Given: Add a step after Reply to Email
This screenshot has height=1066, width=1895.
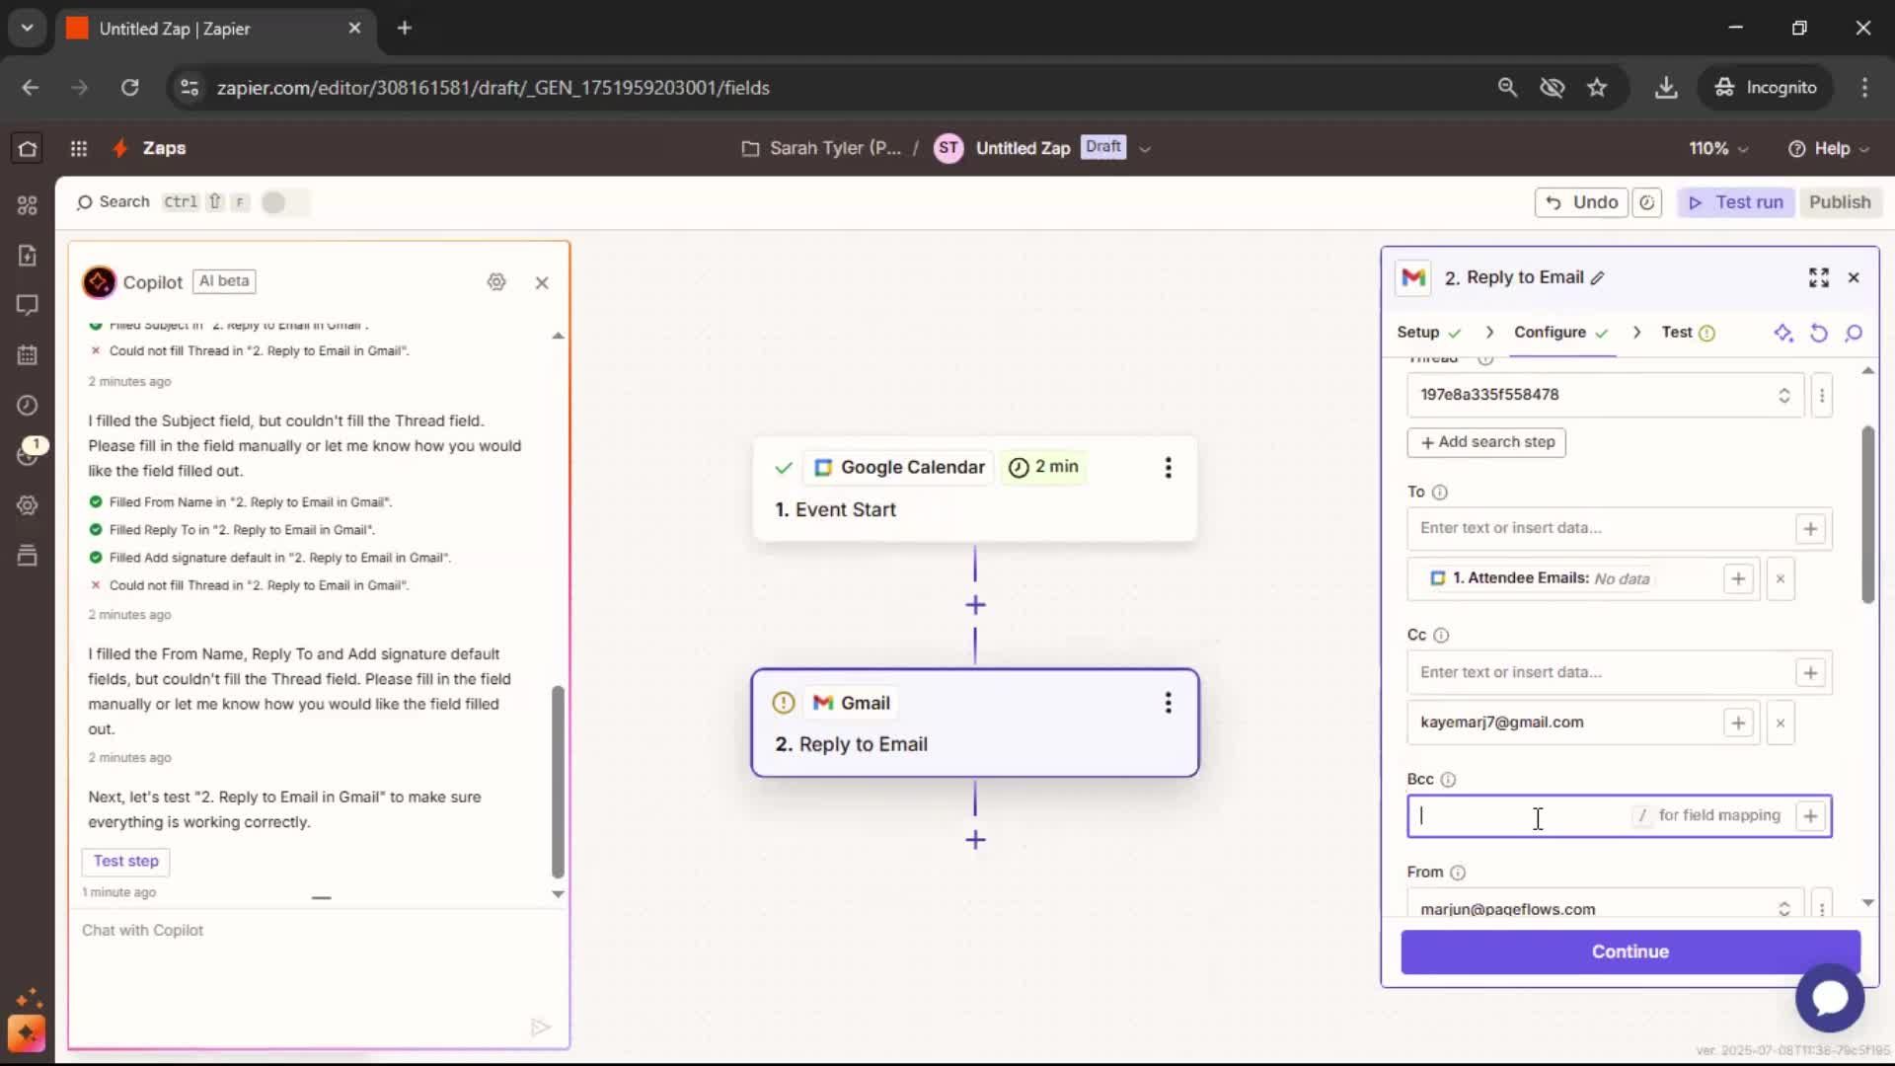Looking at the screenshot, I should click(x=975, y=840).
